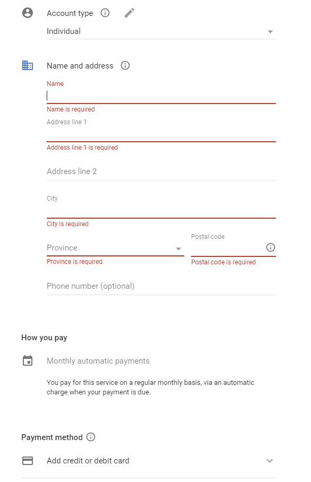Screen dimensions: 311x482
Task: Click the Postal code info icon
Action: (271, 247)
